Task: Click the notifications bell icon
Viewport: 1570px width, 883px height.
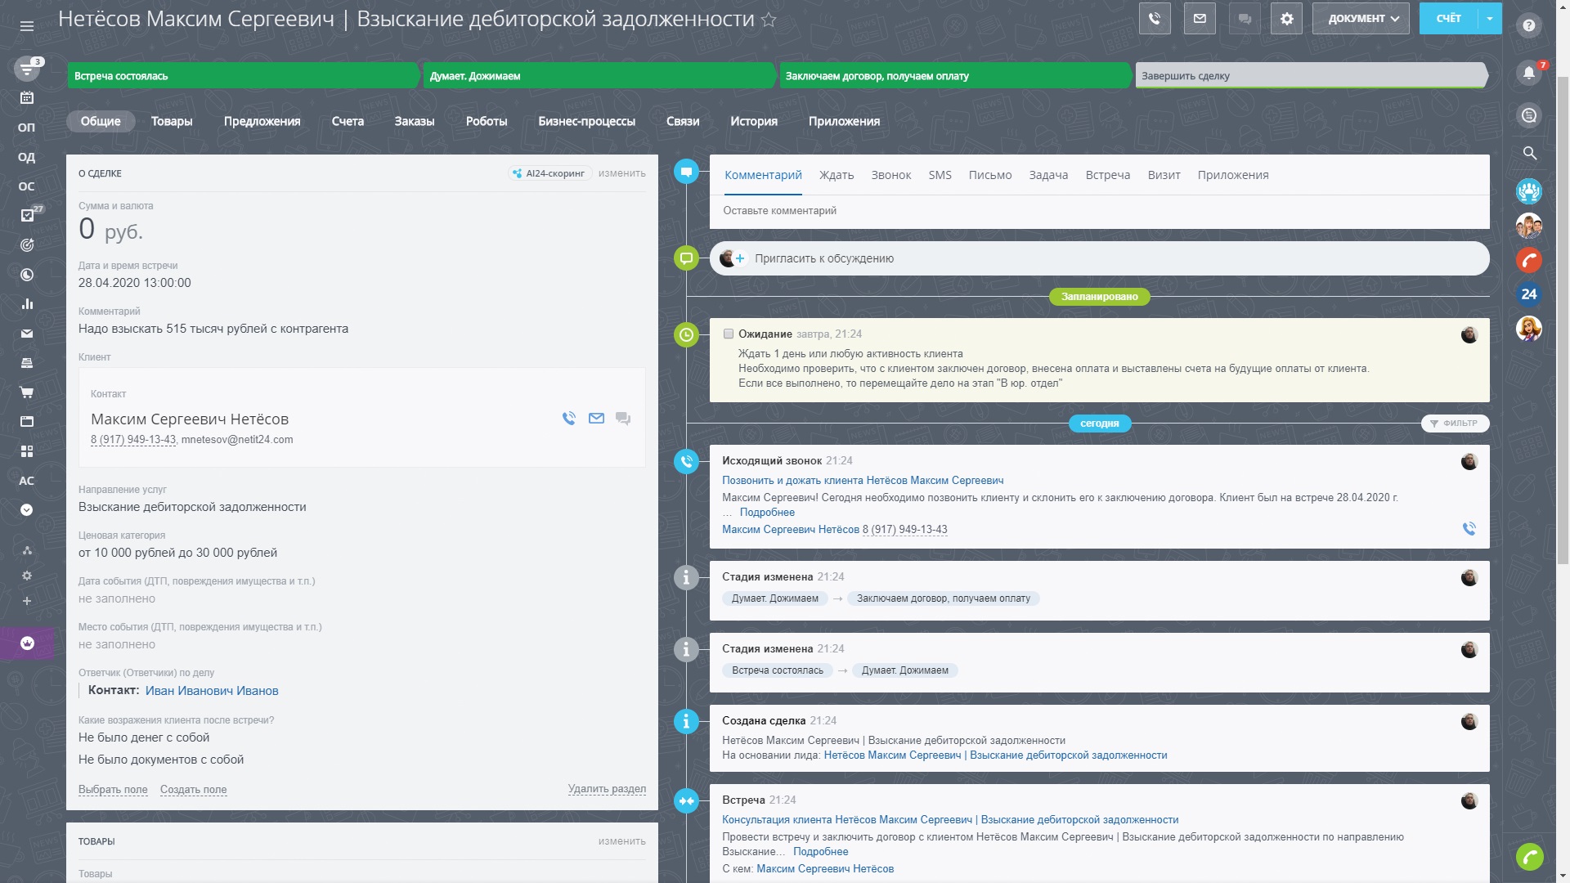Action: [1528, 73]
